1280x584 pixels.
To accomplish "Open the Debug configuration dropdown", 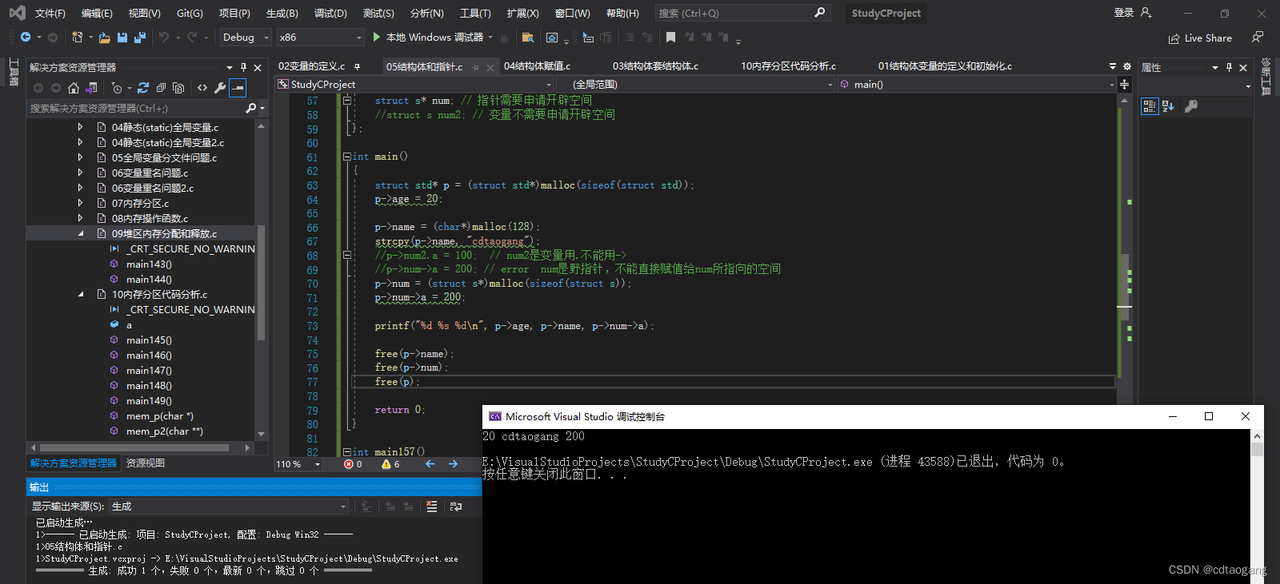I will pyautogui.click(x=246, y=38).
